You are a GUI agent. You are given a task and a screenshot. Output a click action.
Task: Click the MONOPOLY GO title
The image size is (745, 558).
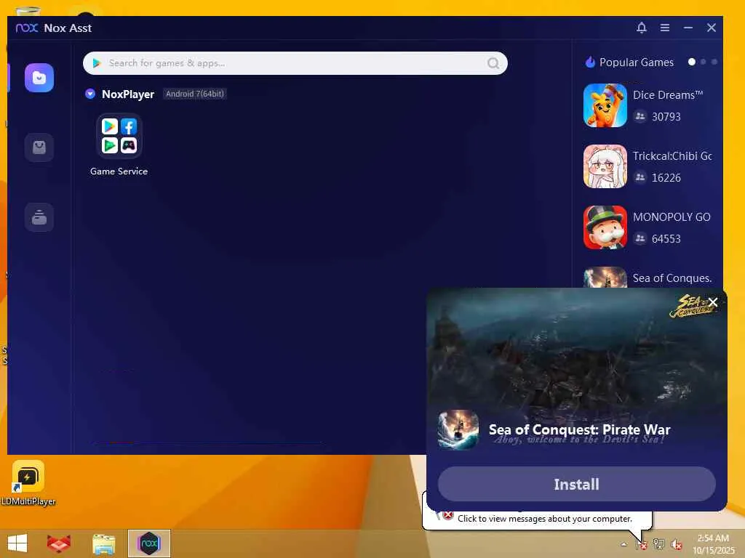672,217
